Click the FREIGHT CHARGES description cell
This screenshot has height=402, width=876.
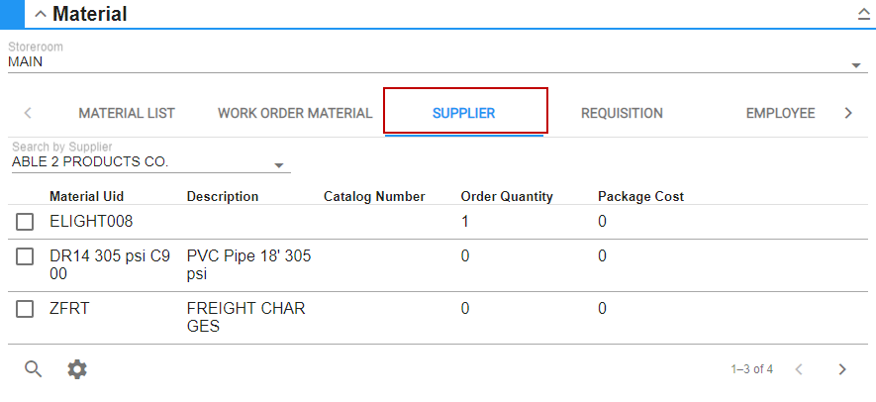pos(245,318)
